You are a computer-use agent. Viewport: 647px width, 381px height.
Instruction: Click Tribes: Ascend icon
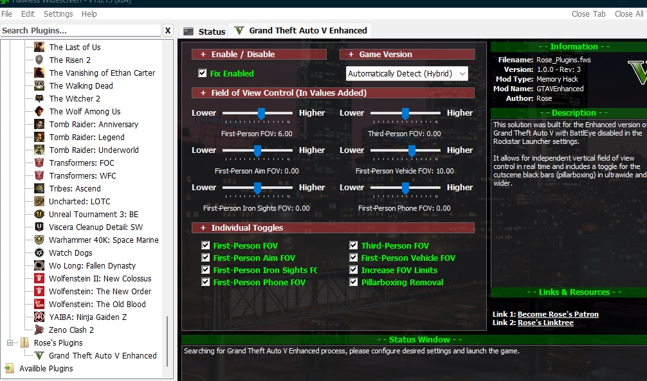pos(39,188)
